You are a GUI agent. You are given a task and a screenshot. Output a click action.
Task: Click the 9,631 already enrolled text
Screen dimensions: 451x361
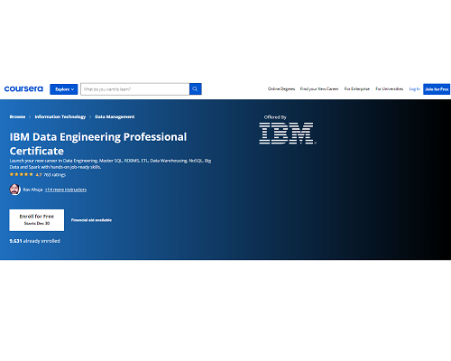coord(35,241)
